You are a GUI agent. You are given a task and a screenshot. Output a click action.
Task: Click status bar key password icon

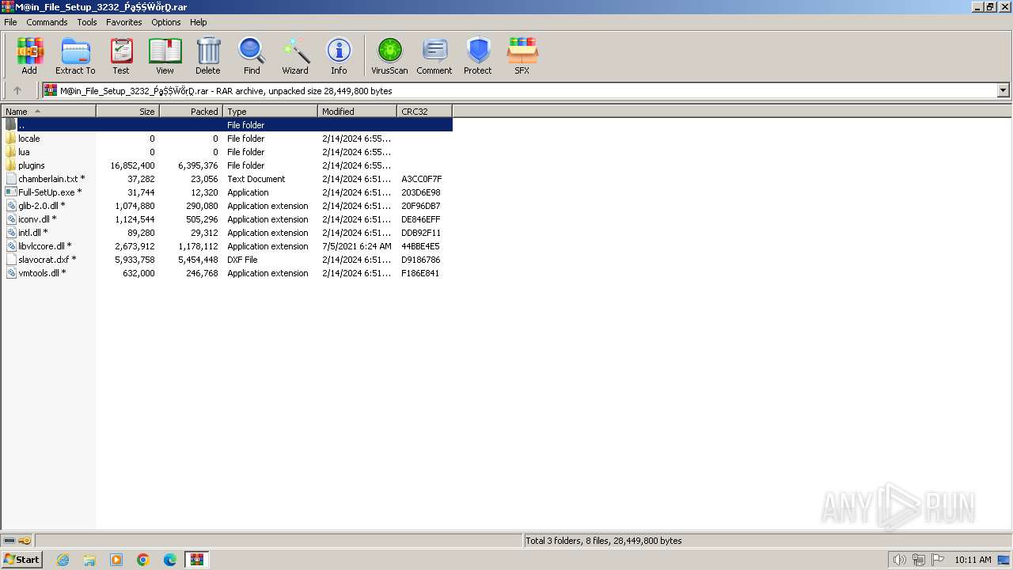tap(25, 541)
